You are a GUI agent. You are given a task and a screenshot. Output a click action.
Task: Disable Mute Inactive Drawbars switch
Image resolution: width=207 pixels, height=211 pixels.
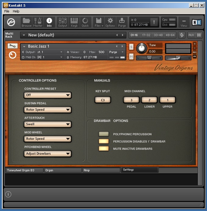pos(103,149)
